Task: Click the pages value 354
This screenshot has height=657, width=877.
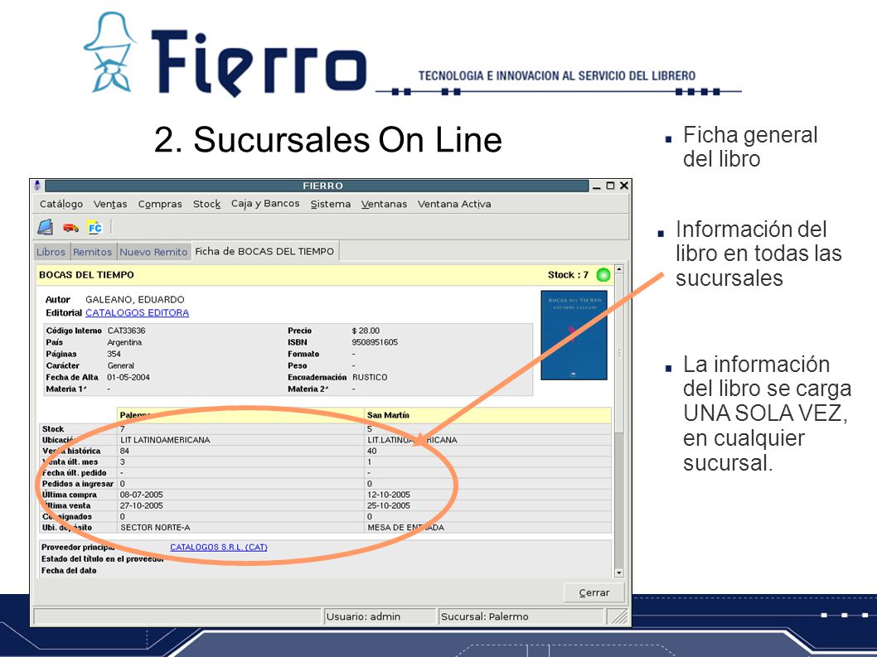Action: (114, 354)
